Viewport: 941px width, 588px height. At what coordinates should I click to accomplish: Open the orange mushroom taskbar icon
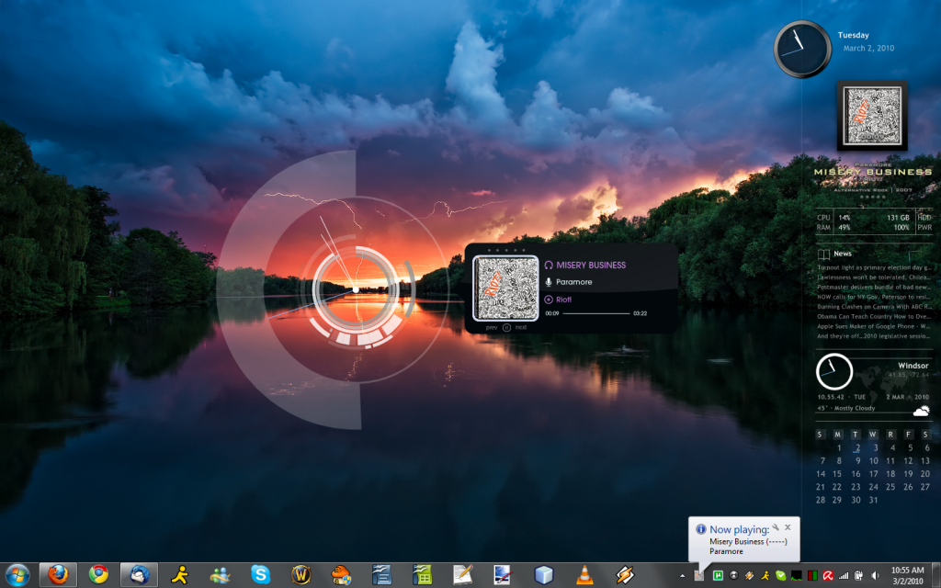pos(342,575)
